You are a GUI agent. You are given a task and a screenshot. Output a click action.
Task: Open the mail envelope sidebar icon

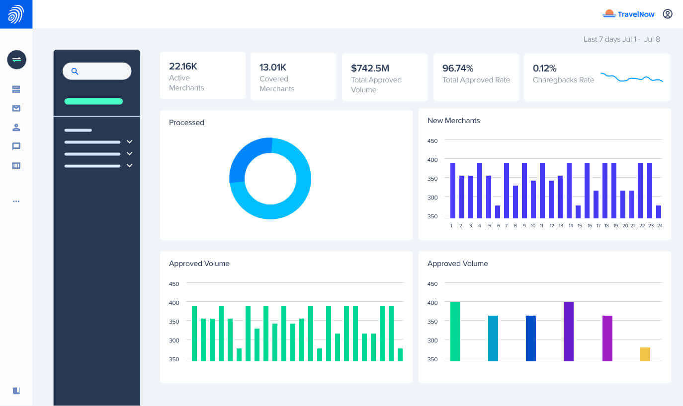pos(16,108)
